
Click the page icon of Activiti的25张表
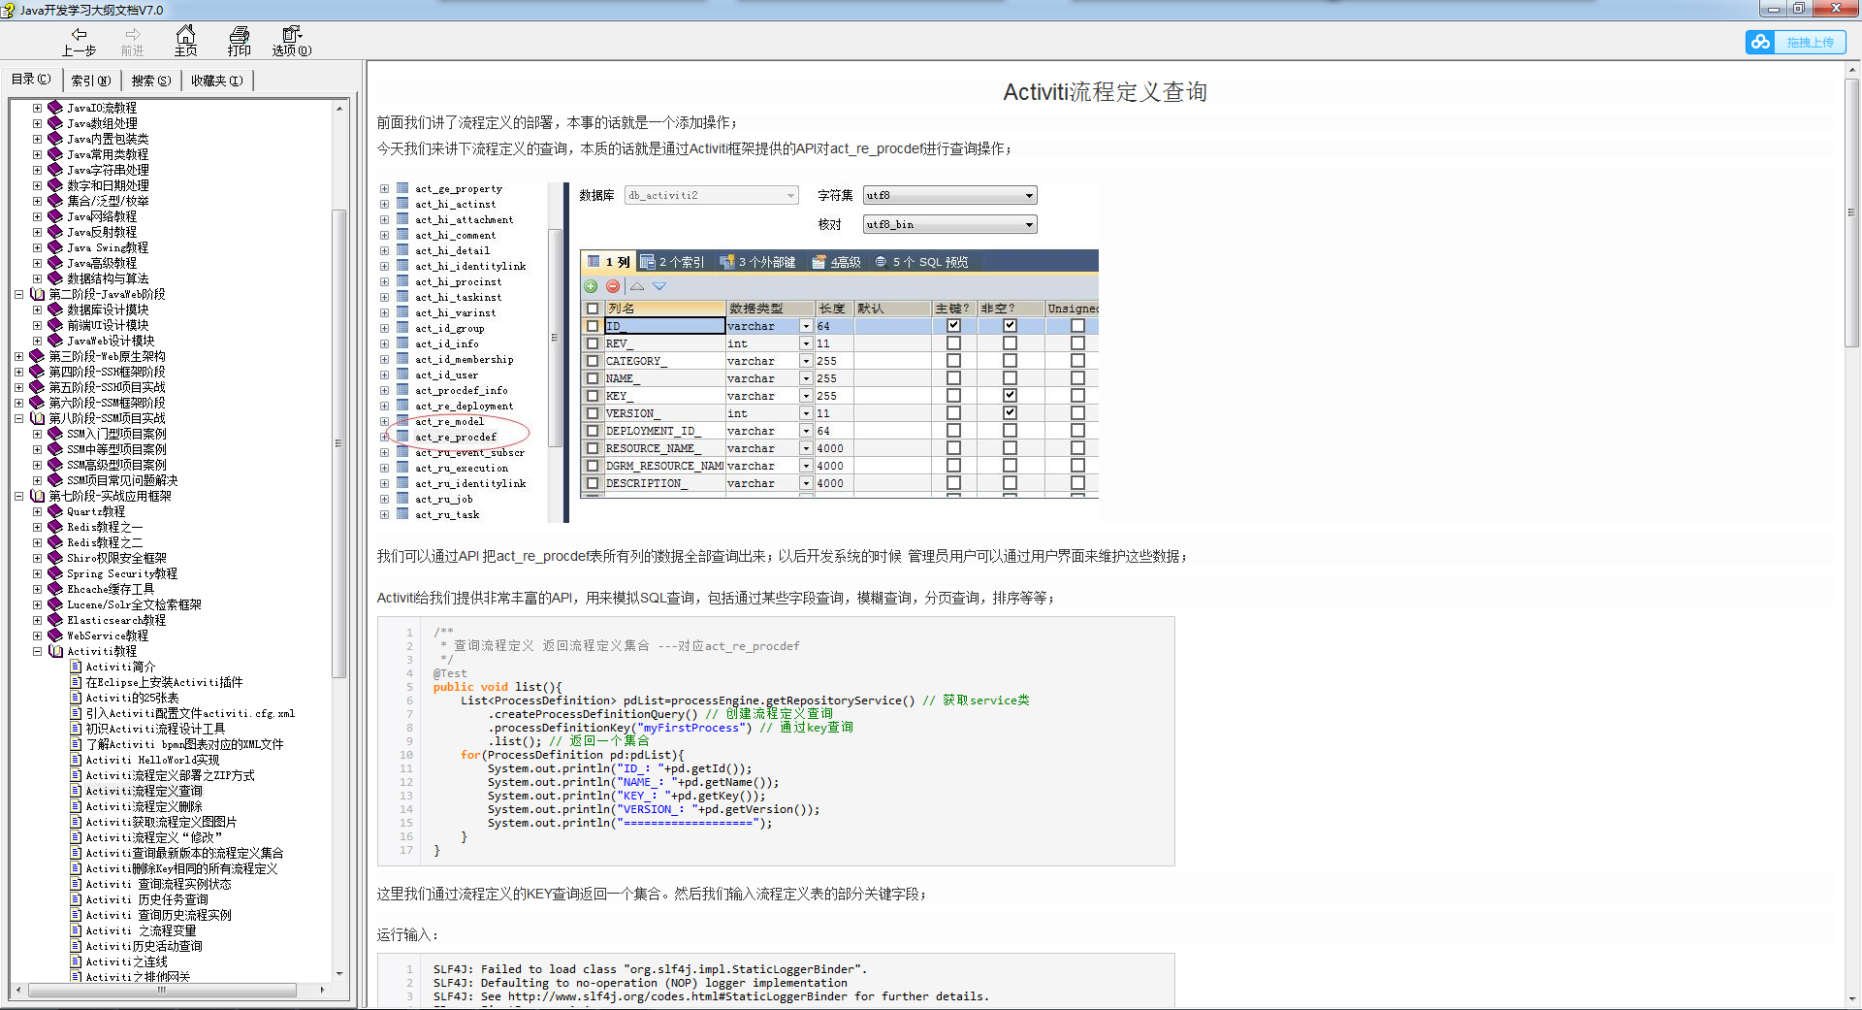pyautogui.click(x=76, y=698)
